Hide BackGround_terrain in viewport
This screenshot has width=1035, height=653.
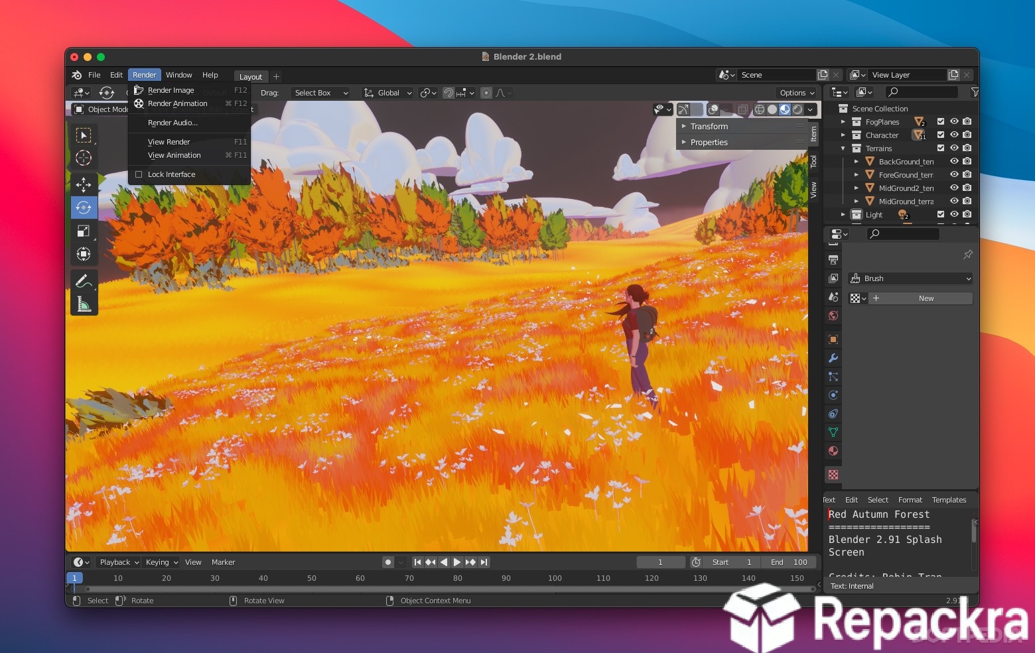pos(954,161)
